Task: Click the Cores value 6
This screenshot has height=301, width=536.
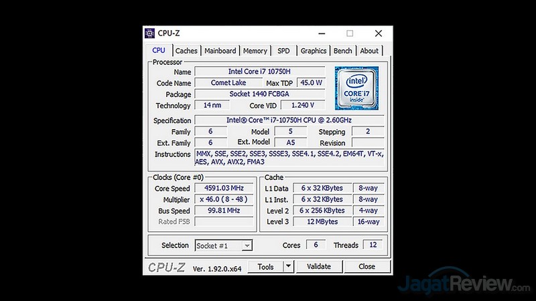Action: pos(316,245)
